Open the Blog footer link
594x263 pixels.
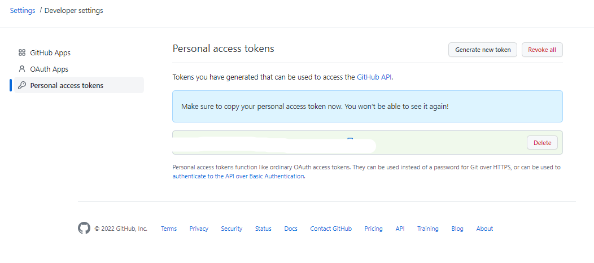(x=457, y=229)
